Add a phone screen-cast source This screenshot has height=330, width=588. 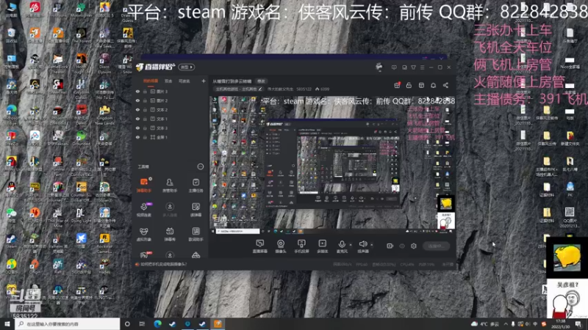pos(301,246)
